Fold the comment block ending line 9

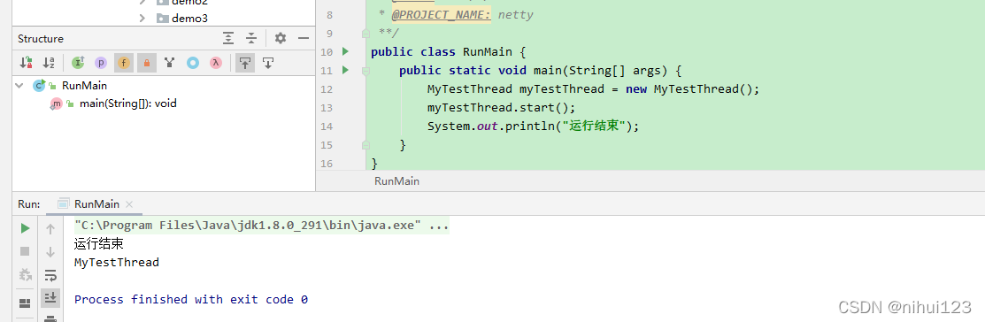coord(366,34)
